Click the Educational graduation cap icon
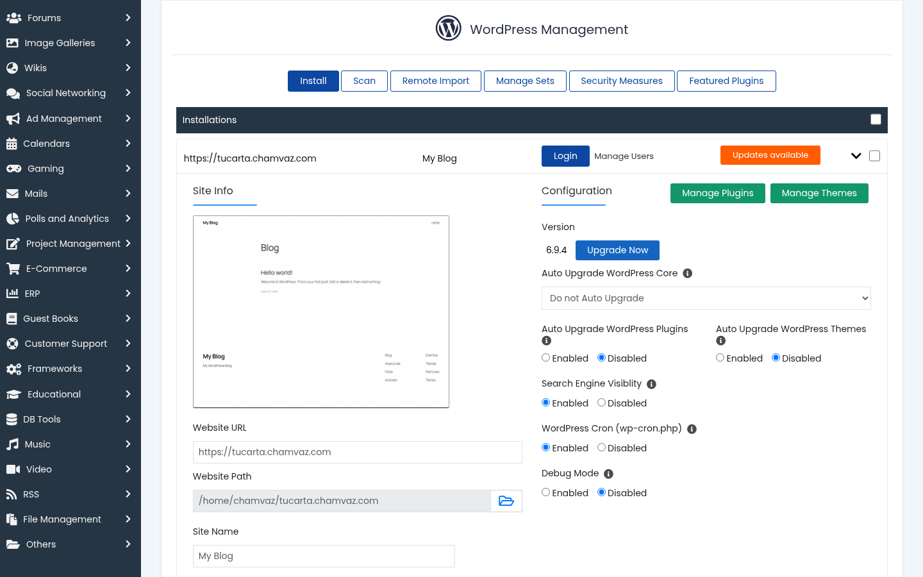Viewport: 923px width, 577px height. click(13, 394)
